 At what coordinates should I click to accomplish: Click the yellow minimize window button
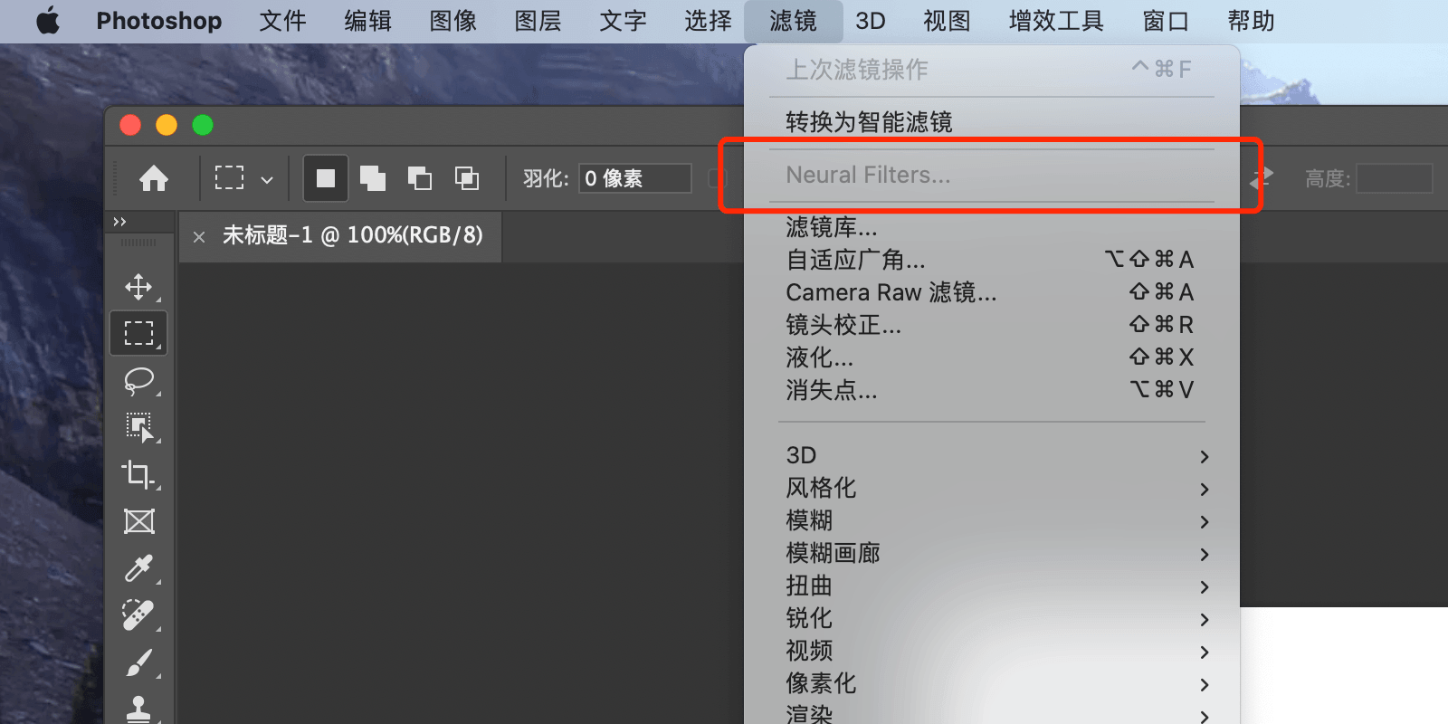167,125
